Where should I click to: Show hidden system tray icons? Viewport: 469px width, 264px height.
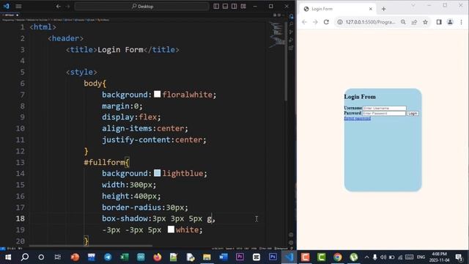coord(366,257)
